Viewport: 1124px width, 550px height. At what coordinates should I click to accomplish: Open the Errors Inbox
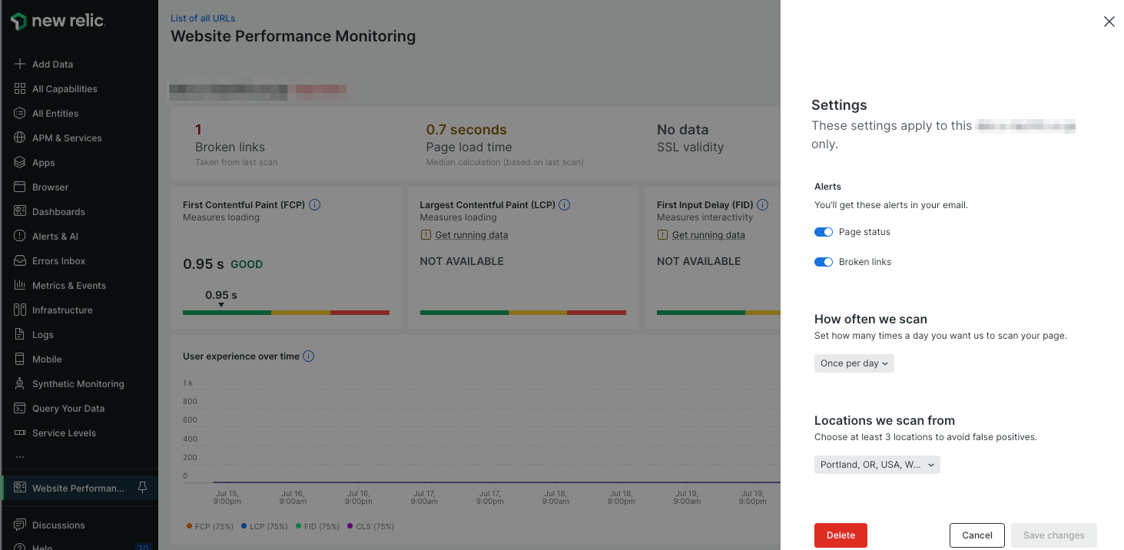pyautogui.click(x=58, y=260)
